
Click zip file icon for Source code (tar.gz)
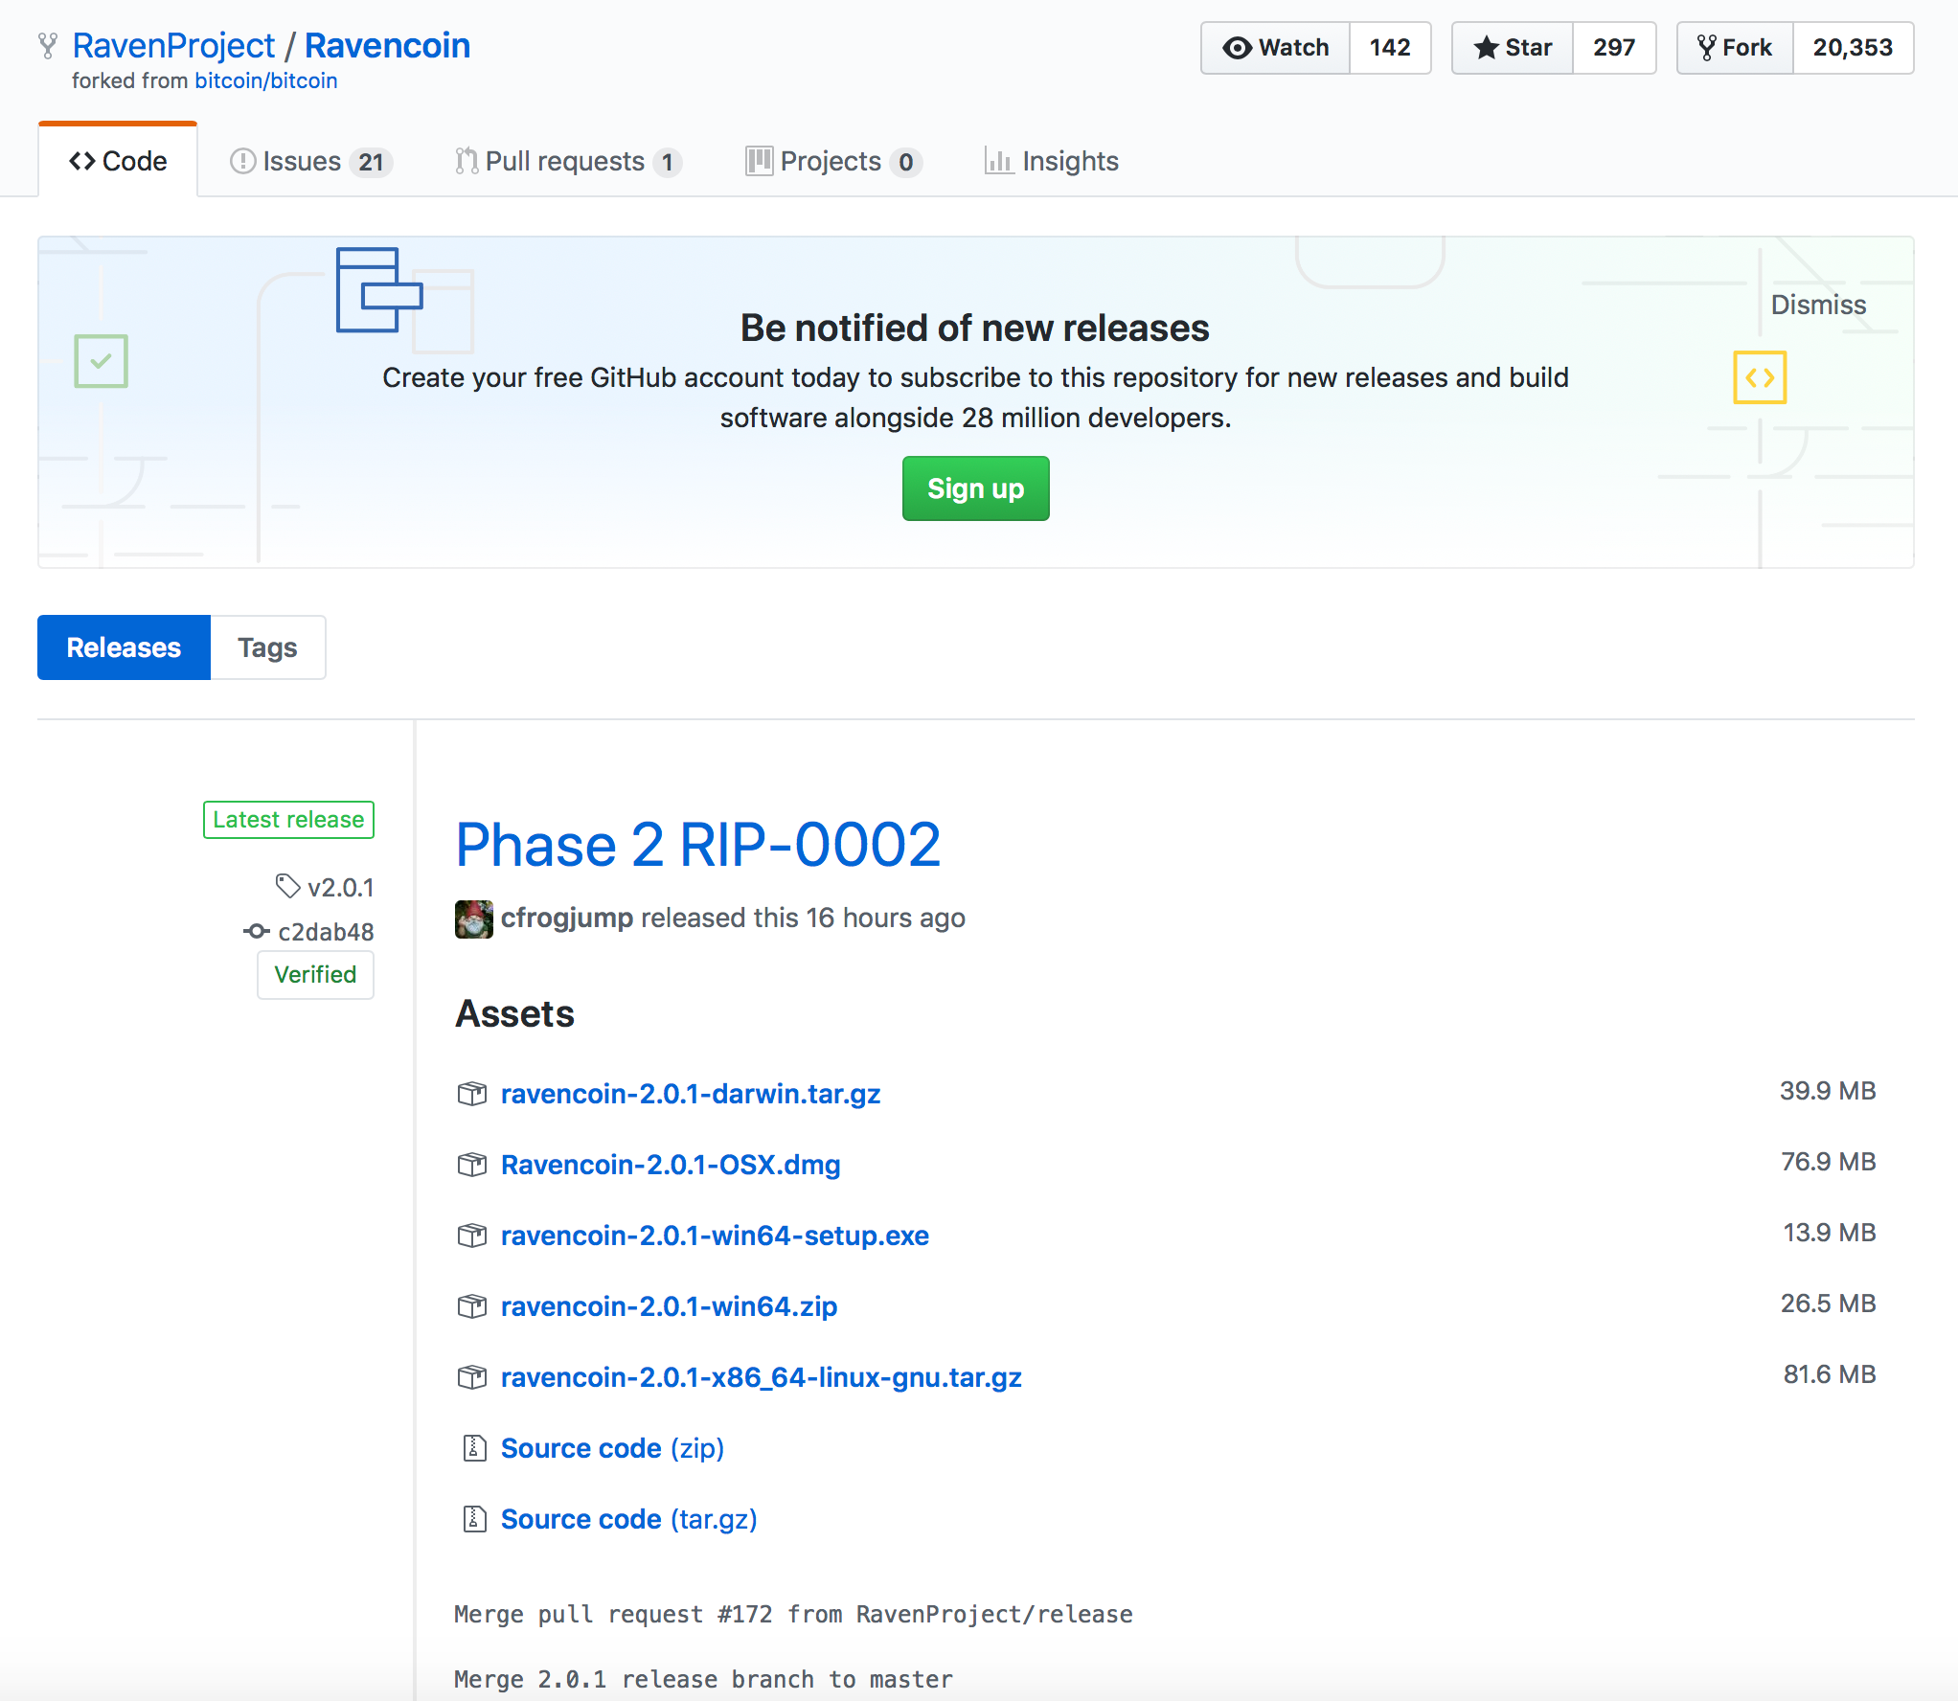474,1519
